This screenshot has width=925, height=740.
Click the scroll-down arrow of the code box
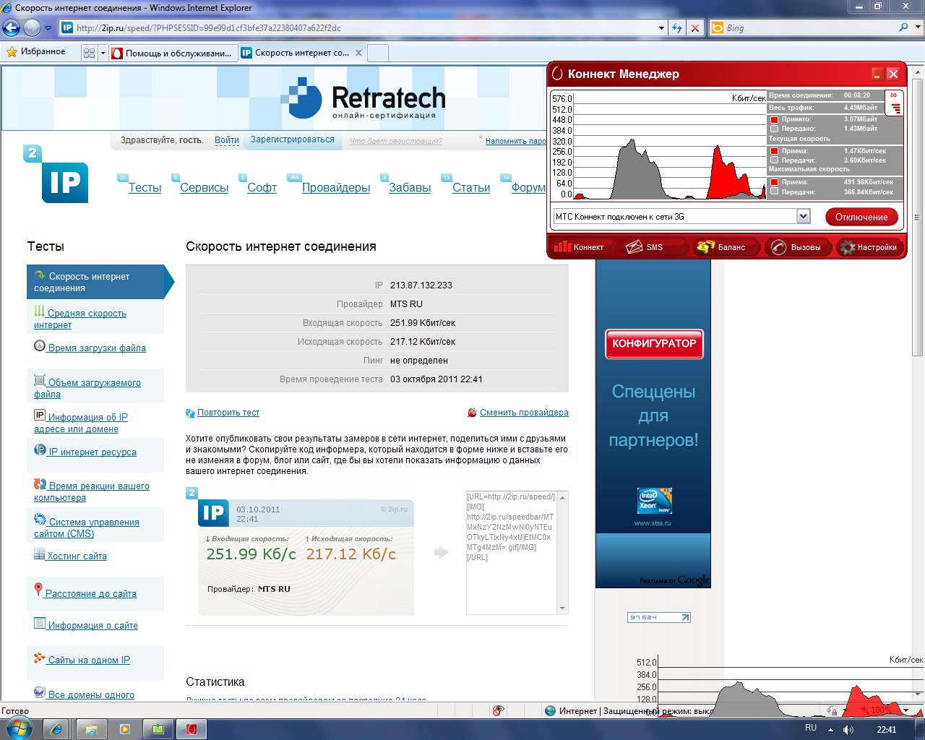coord(563,608)
